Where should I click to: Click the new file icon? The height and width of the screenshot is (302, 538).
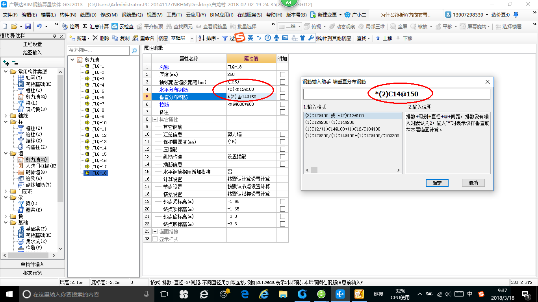click(x=5, y=26)
